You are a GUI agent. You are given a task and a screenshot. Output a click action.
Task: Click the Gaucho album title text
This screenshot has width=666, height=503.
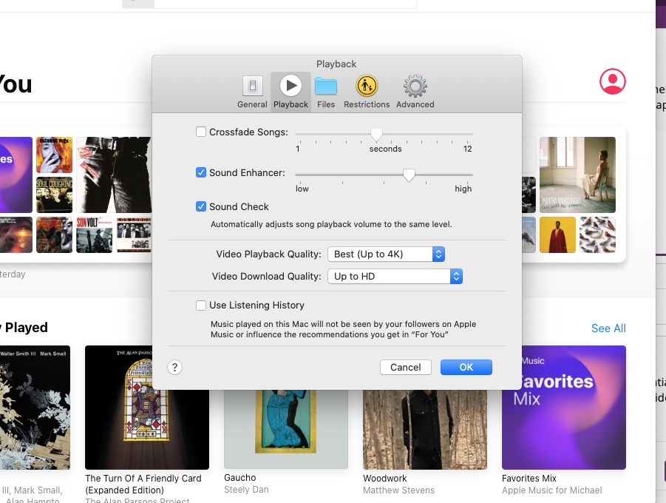coord(240,478)
